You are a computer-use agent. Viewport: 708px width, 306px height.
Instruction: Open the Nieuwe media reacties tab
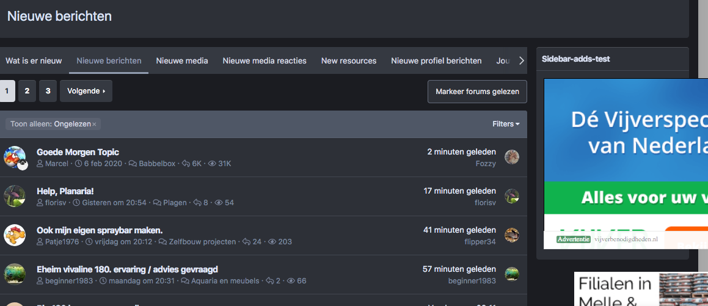(265, 60)
